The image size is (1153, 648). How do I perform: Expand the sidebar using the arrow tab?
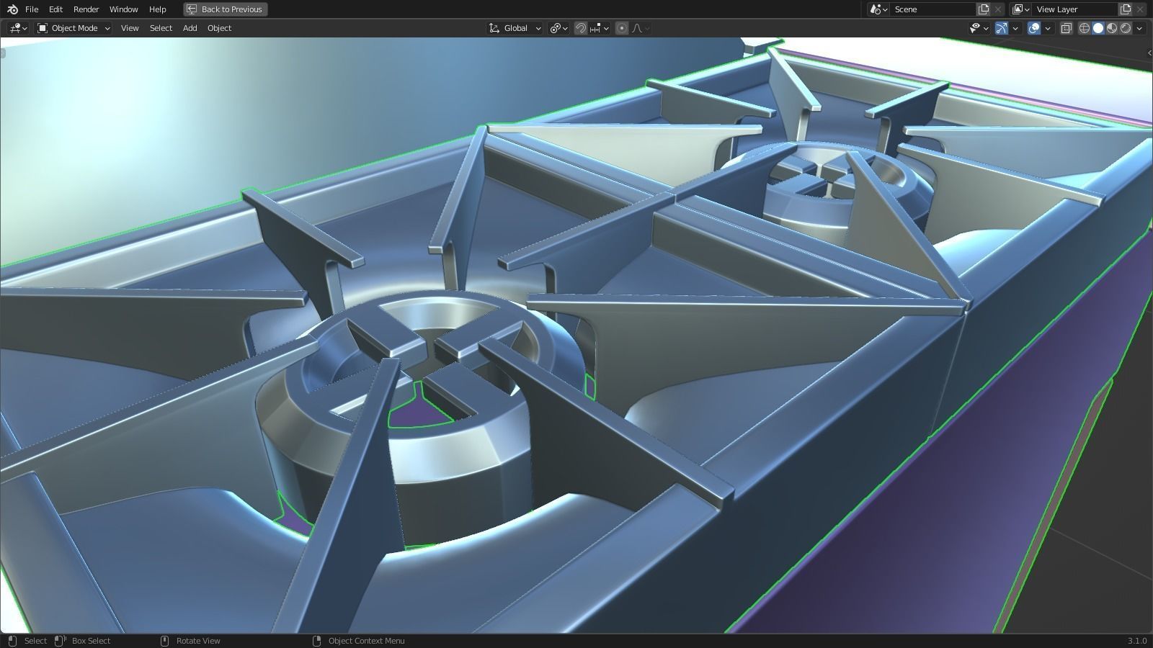1149,53
